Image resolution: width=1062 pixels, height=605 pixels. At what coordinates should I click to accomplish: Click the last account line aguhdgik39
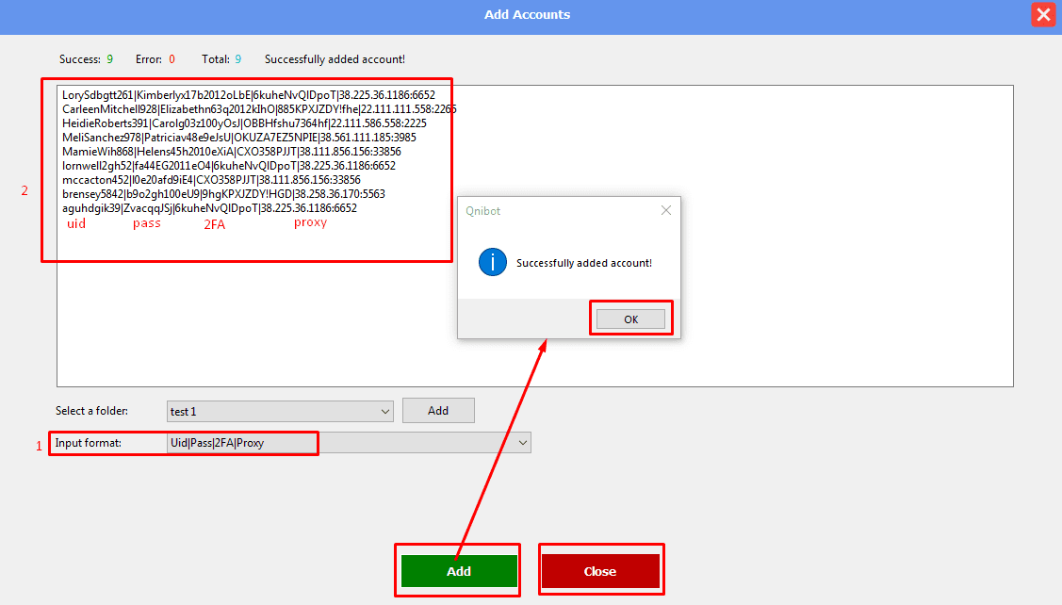209,208
